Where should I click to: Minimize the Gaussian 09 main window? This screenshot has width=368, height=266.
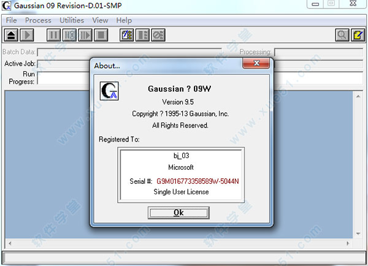pos(315,4)
